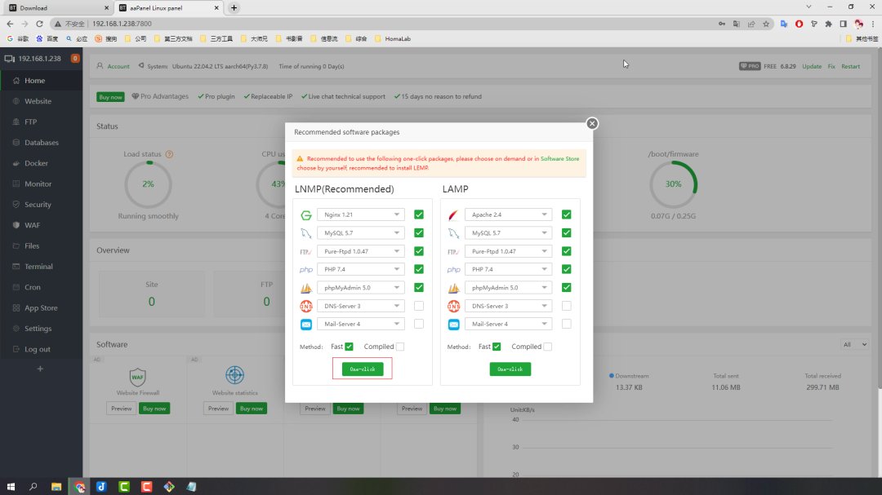Preview the Website Firewall plugin
The width and height of the screenshot is (882, 495).
point(121,409)
